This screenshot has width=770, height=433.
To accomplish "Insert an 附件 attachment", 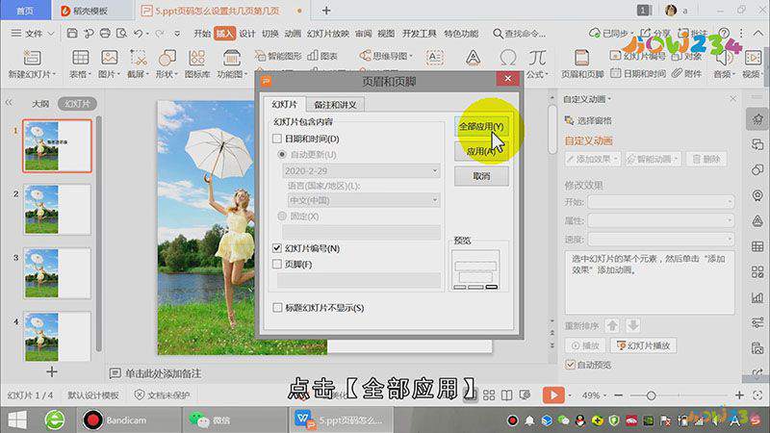I will (x=687, y=74).
